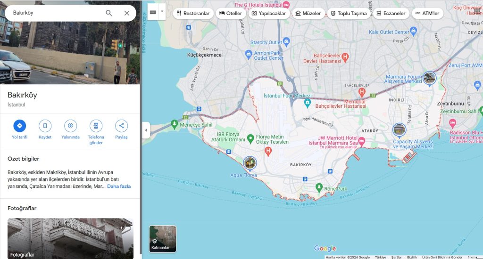The image size is (483, 259).
Task: Search Yakınında nearby icon
Action: (71, 126)
